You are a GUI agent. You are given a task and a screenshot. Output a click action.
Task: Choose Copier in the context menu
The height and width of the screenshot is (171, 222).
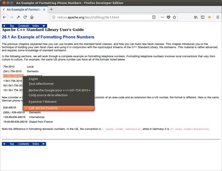point(59,79)
